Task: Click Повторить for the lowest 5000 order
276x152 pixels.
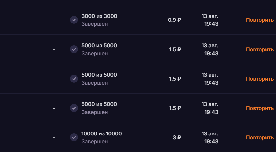Action: point(260,108)
